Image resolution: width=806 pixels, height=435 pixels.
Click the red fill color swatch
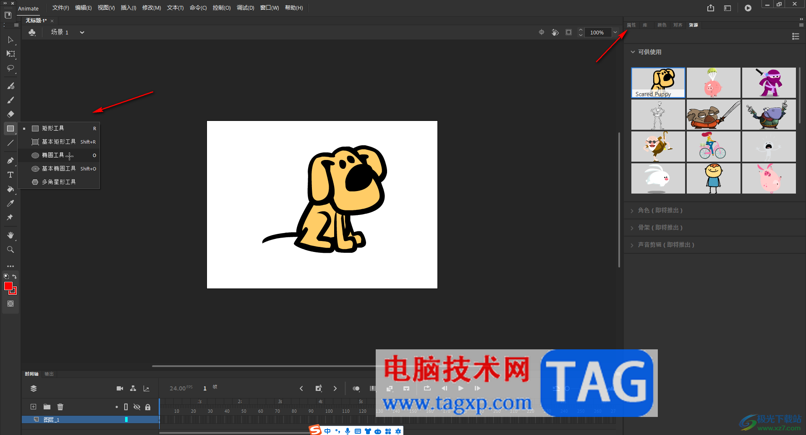[x=8, y=286]
